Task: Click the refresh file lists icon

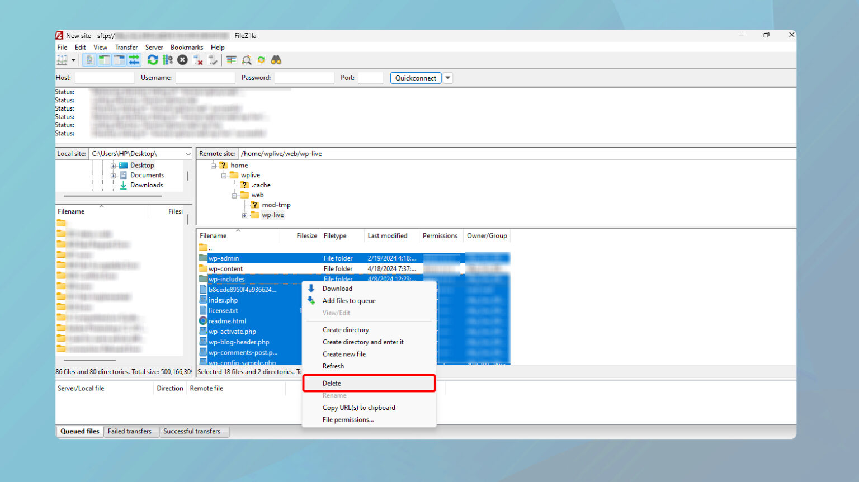Action: pyautogui.click(x=153, y=60)
